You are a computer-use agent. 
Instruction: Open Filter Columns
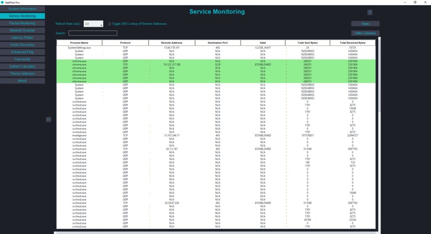(x=365, y=33)
